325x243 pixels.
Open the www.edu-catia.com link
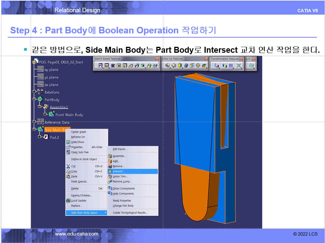coord(77,234)
